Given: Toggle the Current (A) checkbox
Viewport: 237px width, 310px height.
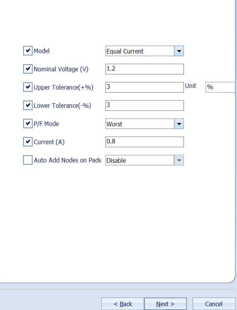Looking at the screenshot, I should 28,142.
